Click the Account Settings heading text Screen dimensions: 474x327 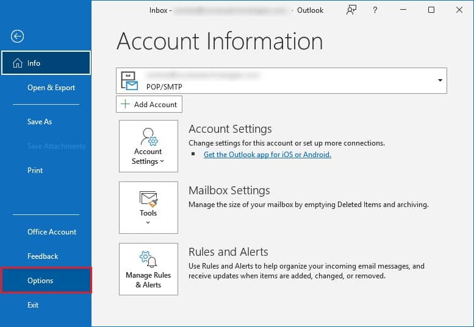click(230, 129)
